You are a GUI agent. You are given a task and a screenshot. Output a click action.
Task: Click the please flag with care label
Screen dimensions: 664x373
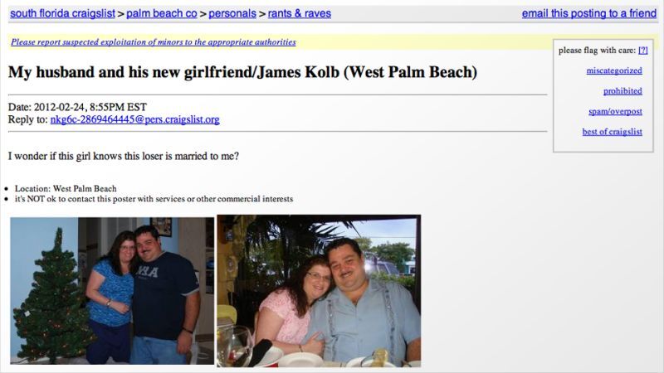click(x=597, y=51)
